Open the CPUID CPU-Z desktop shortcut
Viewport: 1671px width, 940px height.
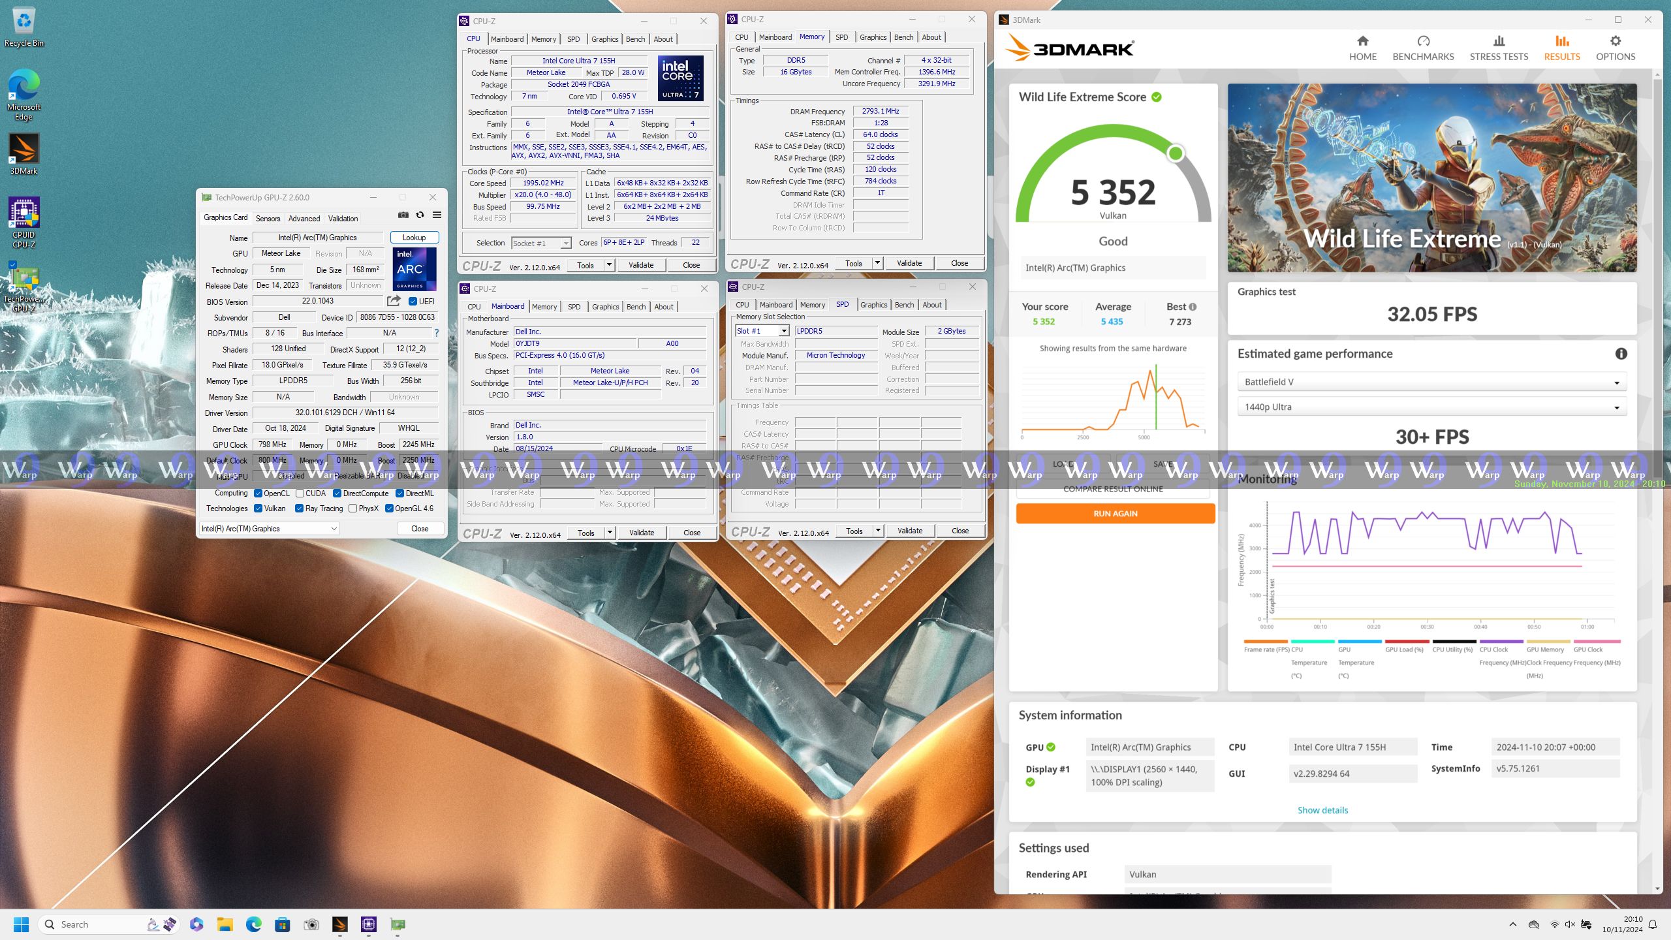[x=24, y=223]
